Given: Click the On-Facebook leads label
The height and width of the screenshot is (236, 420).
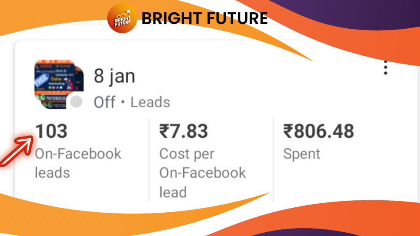Looking at the screenshot, I should 78,163.
